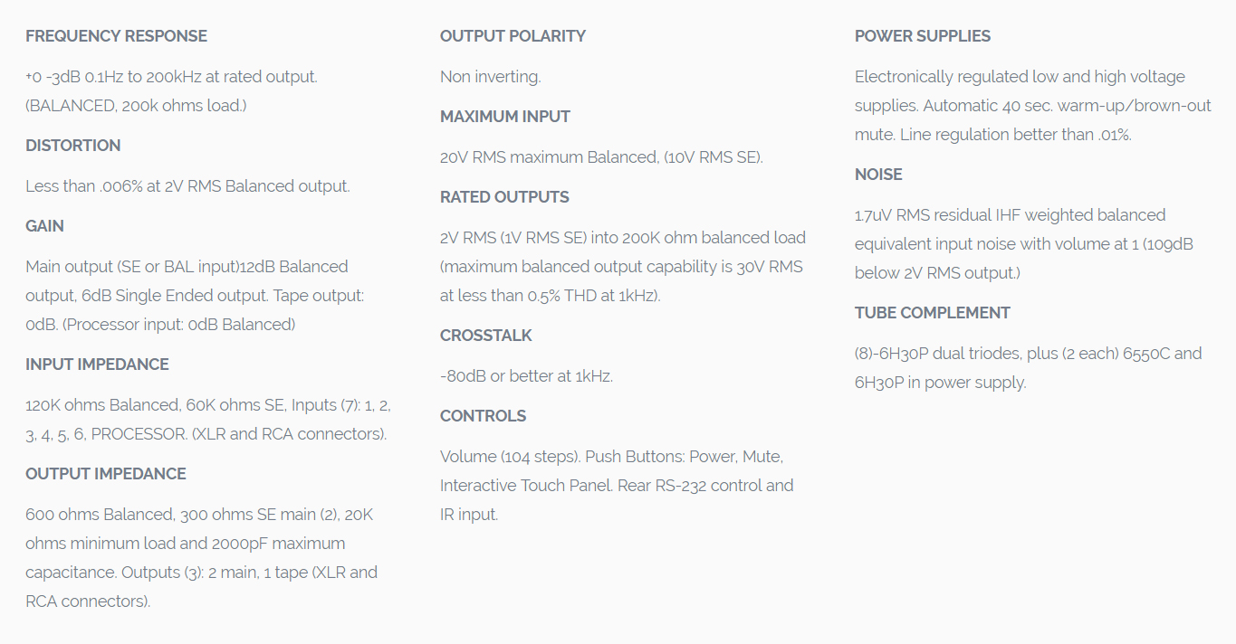Click the NOISE heading
This screenshot has width=1236, height=644.
(878, 175)
